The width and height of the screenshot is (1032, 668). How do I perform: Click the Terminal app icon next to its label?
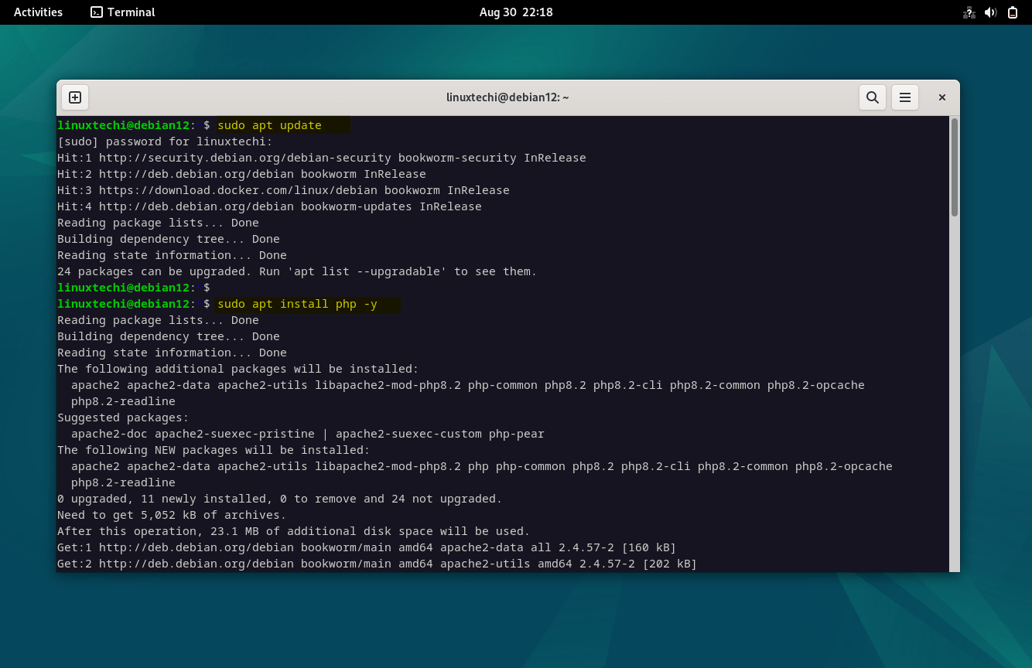point(96,12)
